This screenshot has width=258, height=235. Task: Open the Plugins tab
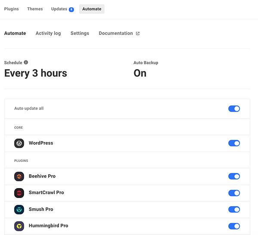point(11,9)
